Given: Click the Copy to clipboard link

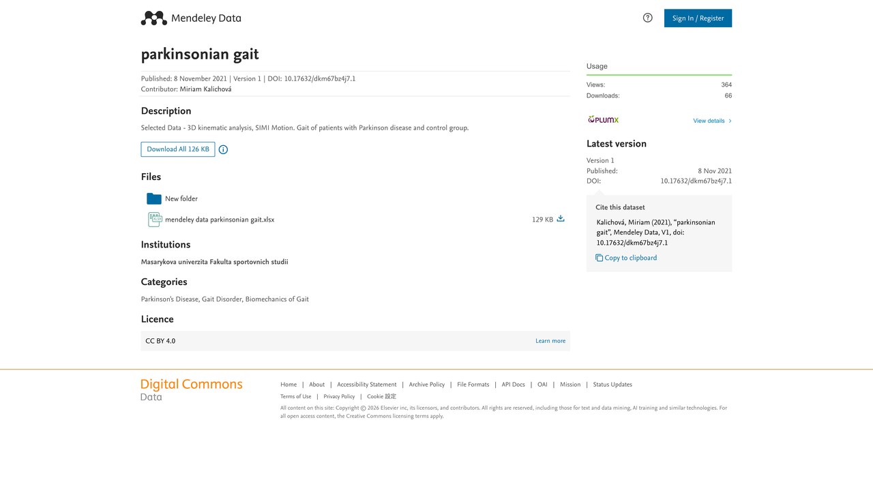Looking at the screenshot, I should (631, 258).
